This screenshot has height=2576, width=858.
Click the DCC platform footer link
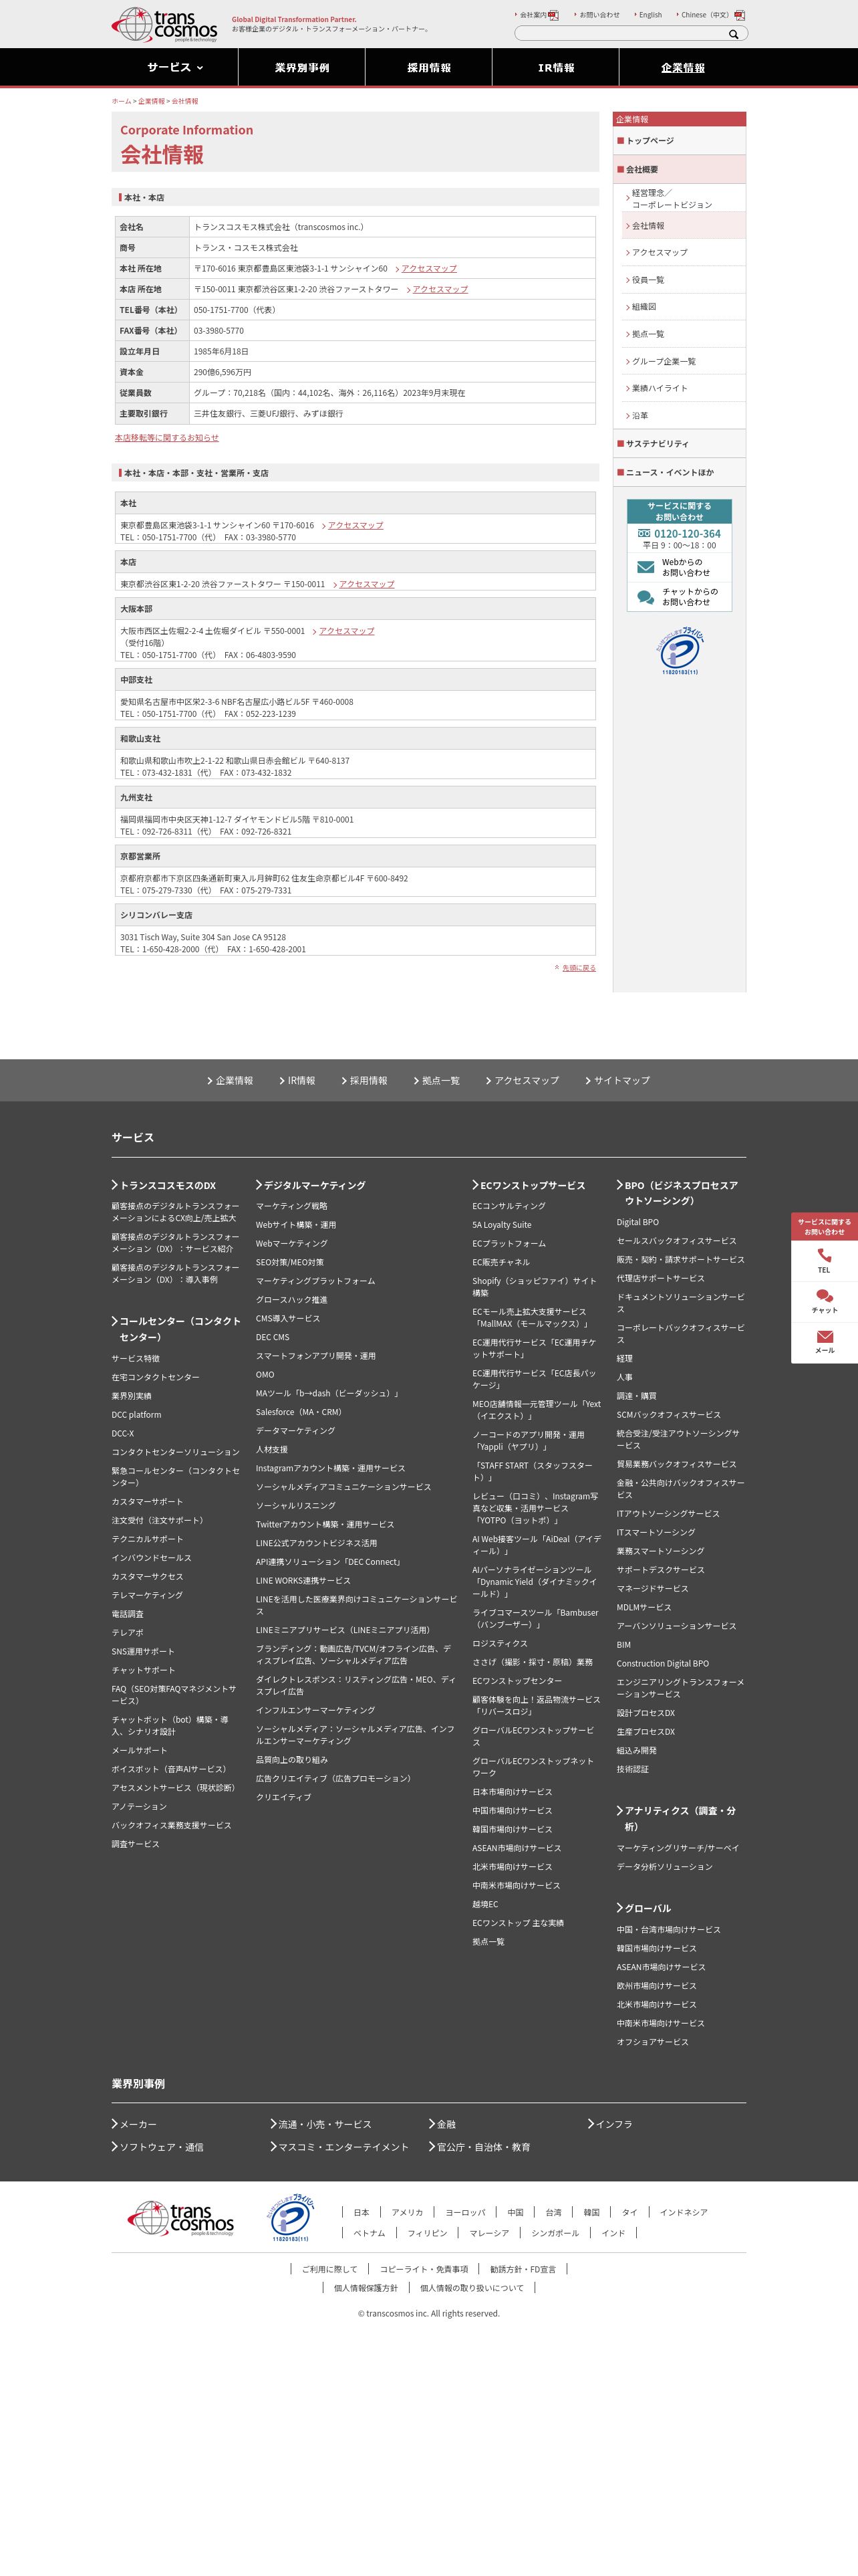(137, 1415)
